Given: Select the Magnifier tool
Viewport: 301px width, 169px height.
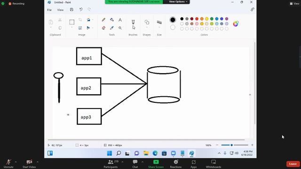Looking at the screenshot, I should 120,28.
